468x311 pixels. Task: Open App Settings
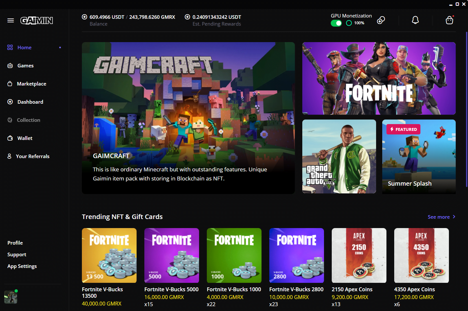22,266
